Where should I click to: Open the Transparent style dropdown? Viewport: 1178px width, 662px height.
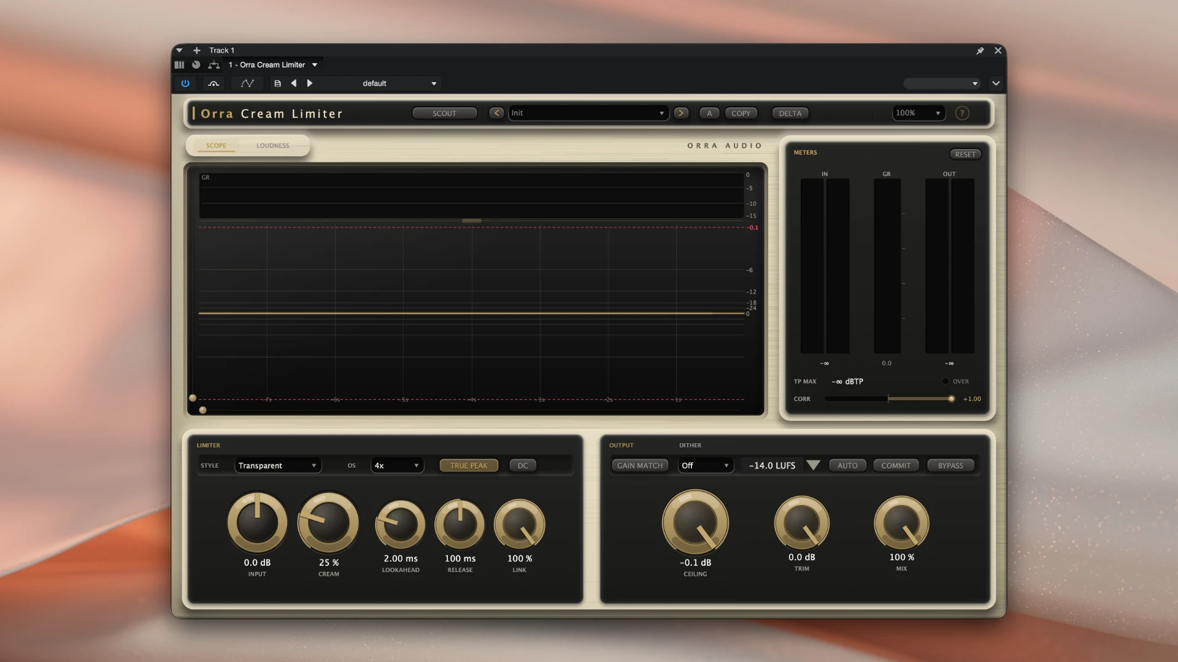point(277,466)
